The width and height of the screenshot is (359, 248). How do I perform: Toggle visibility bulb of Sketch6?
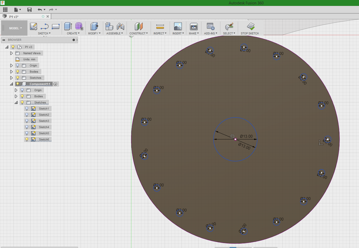click(x=27, y=139)
